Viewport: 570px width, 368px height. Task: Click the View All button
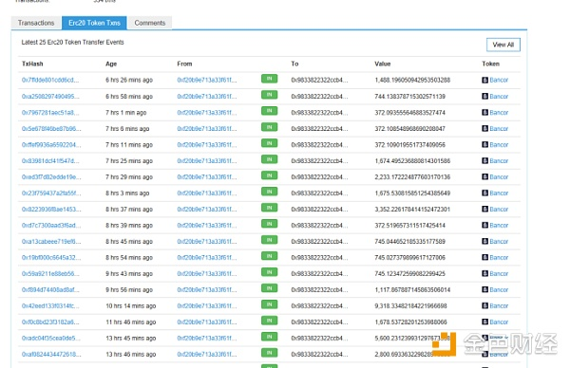(x=503, y=45)
